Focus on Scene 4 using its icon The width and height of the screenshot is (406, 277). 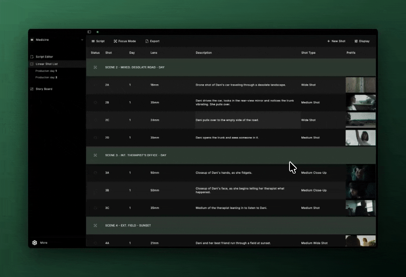point(95,225)
